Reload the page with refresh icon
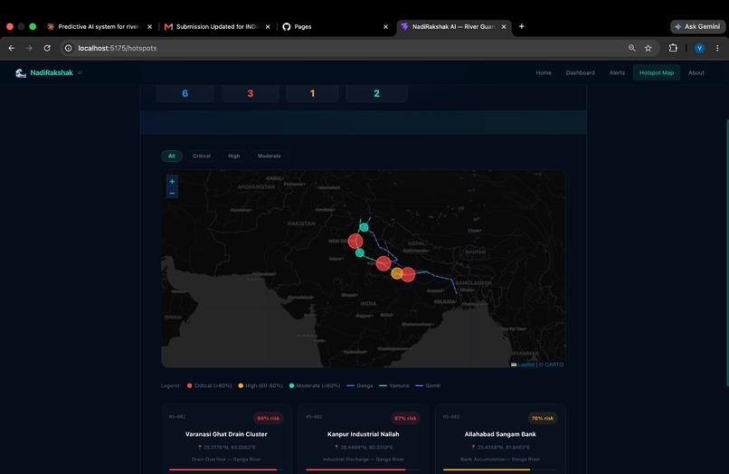This screenshot has height=474, width=729. [x=47, y=48]
